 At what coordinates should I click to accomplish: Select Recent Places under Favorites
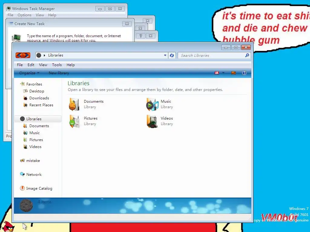(x=41, y=105)
